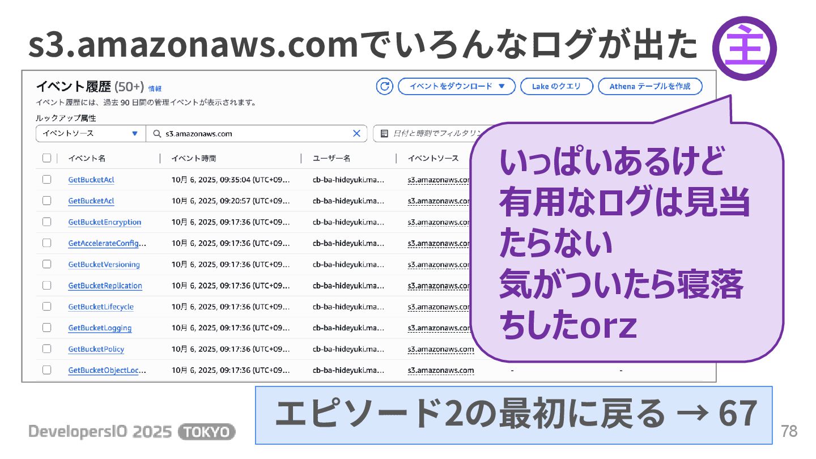Check the GetBucketVersioning row checkbox
Image resolution: width=816 pixels, height=459 pixels.
[x=46, y=264]
